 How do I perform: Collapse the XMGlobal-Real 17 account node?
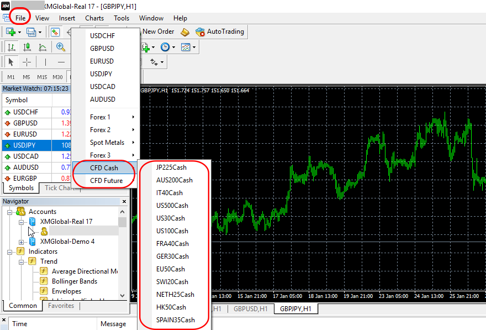pyautogui.click(x=21, y=222)
